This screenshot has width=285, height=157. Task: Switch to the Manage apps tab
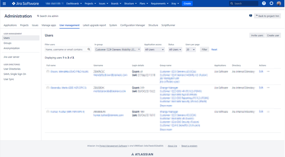click(x=49, y=25)
